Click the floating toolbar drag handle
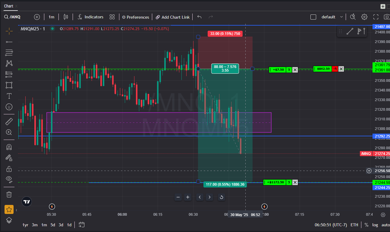 pos(341,31)
